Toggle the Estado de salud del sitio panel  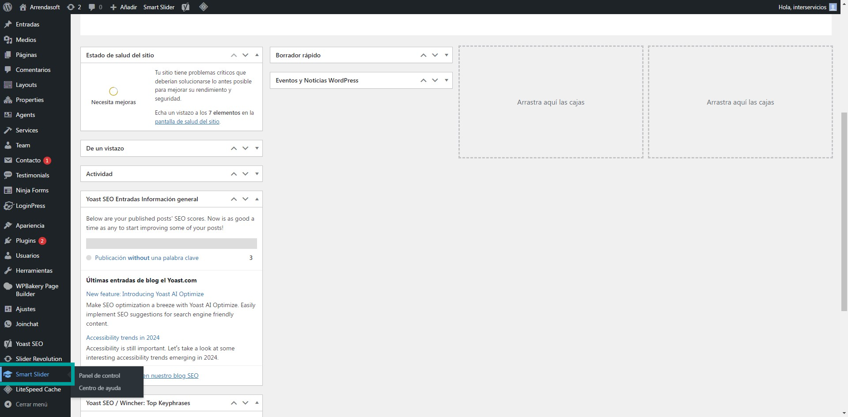pyautogui.click(x=257, y=55)
